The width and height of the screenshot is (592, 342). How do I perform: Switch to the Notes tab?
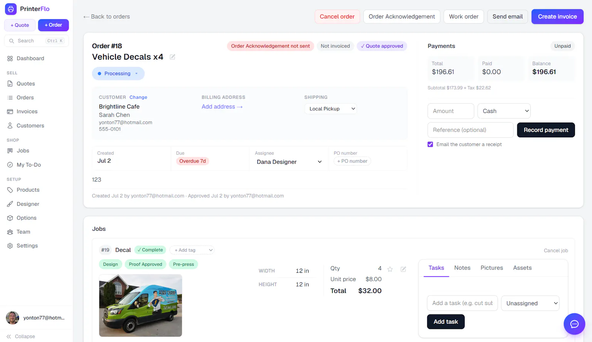[x=462, y=268]
